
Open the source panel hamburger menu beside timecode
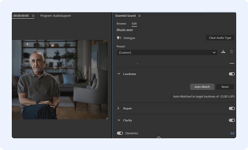tap(33, 16)
